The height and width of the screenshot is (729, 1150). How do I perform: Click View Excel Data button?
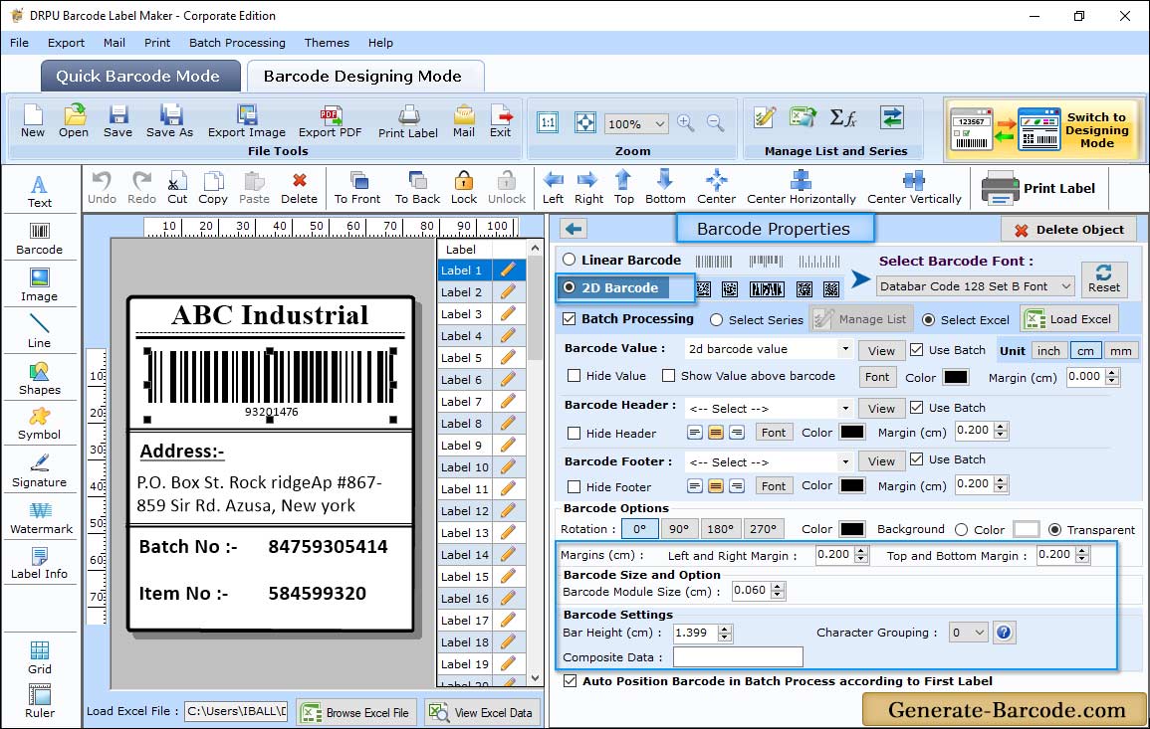click(481, 713)
